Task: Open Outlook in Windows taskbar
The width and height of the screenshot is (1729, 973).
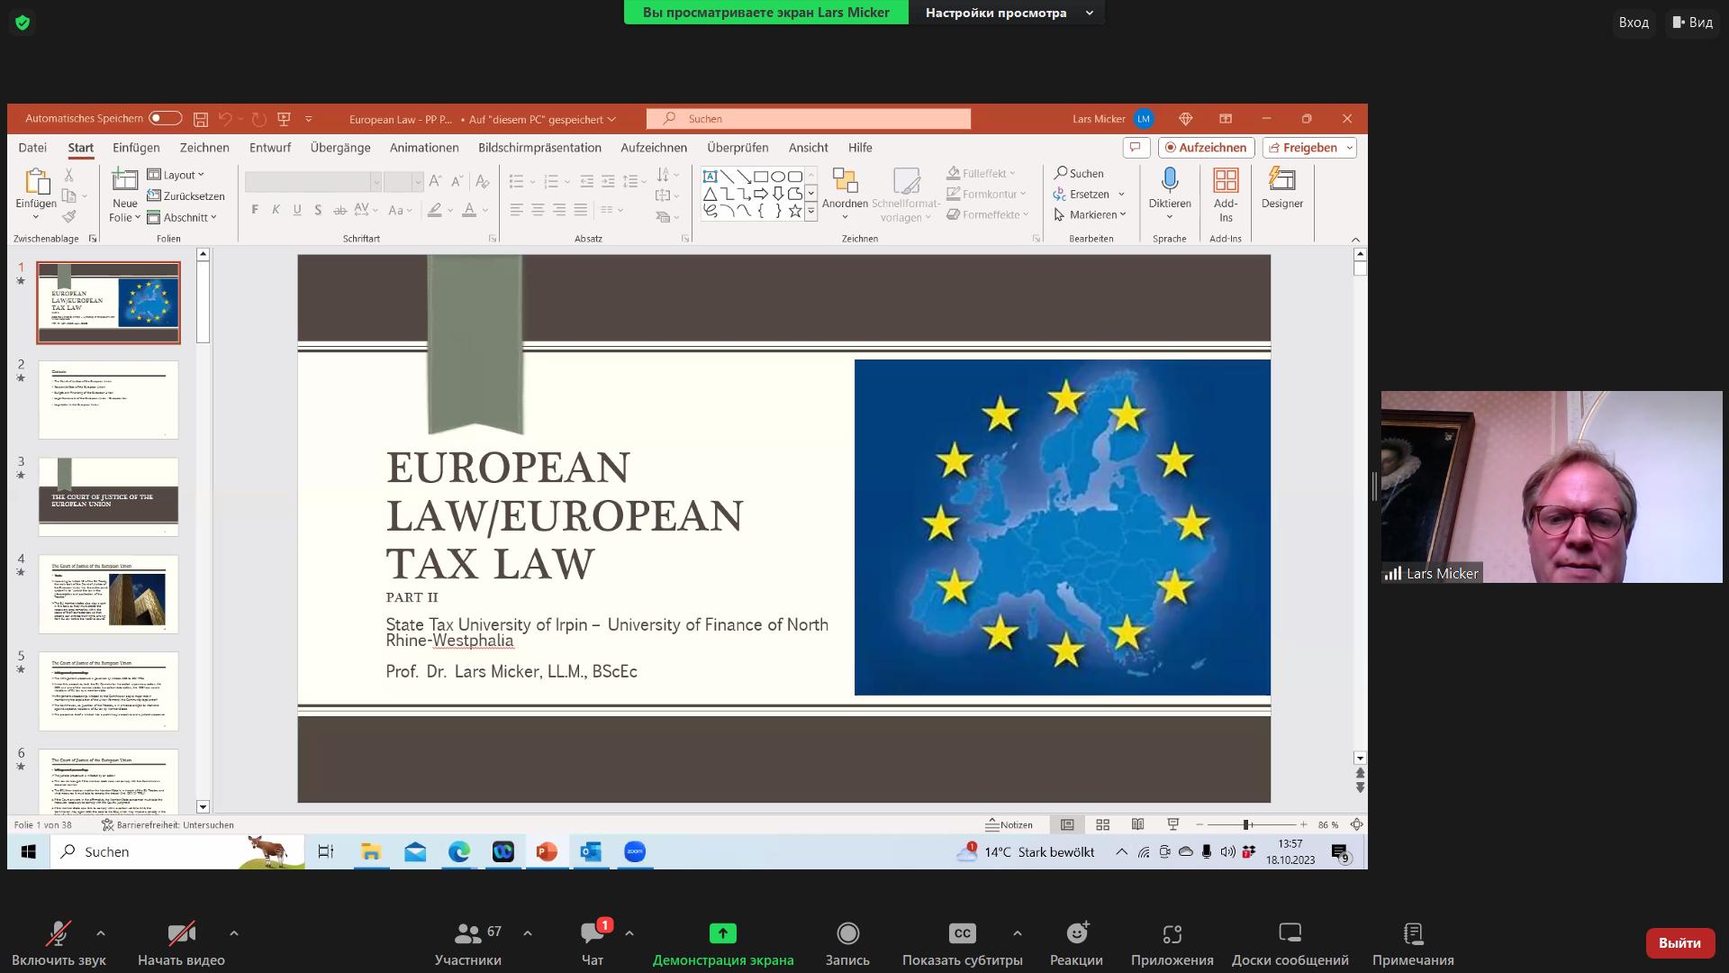Action: 591,851
